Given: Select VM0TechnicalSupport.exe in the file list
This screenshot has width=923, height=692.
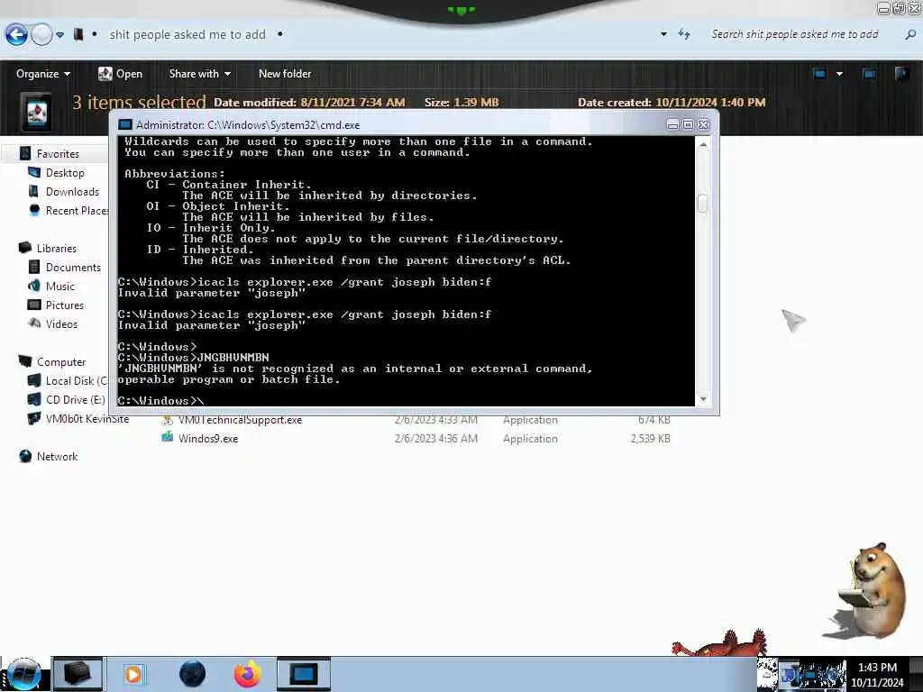Looking at the screenshot, I should pos(240,420).
